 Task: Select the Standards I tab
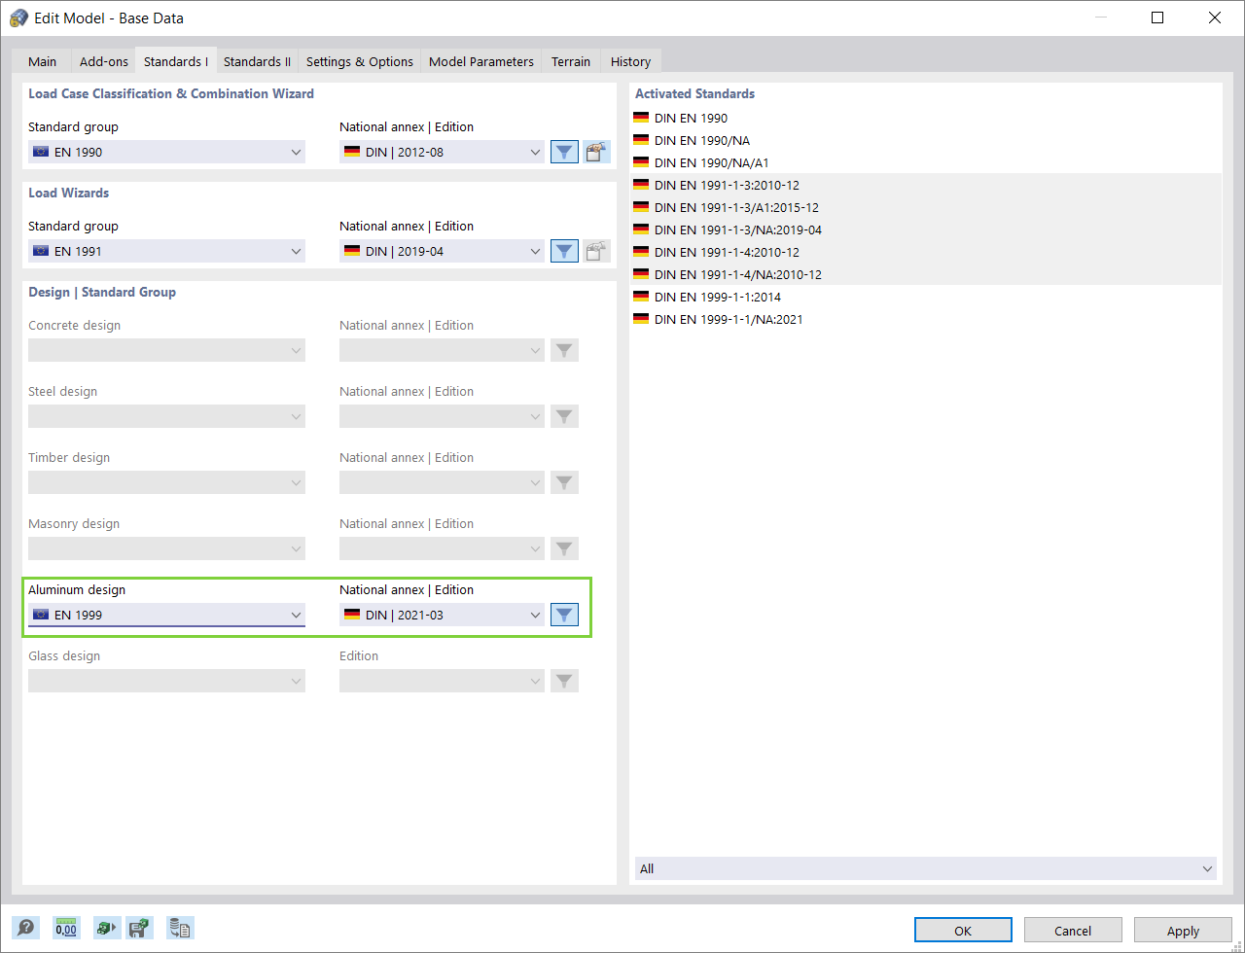tap(176, 61)
